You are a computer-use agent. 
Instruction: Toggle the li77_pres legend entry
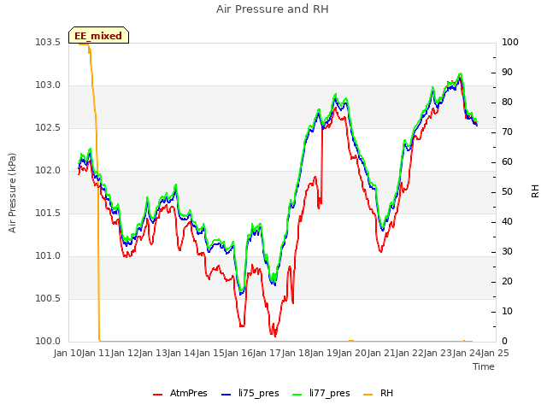pos(321,393)
